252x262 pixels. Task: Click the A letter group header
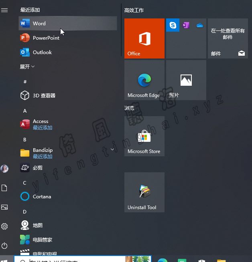click(25, 111)
